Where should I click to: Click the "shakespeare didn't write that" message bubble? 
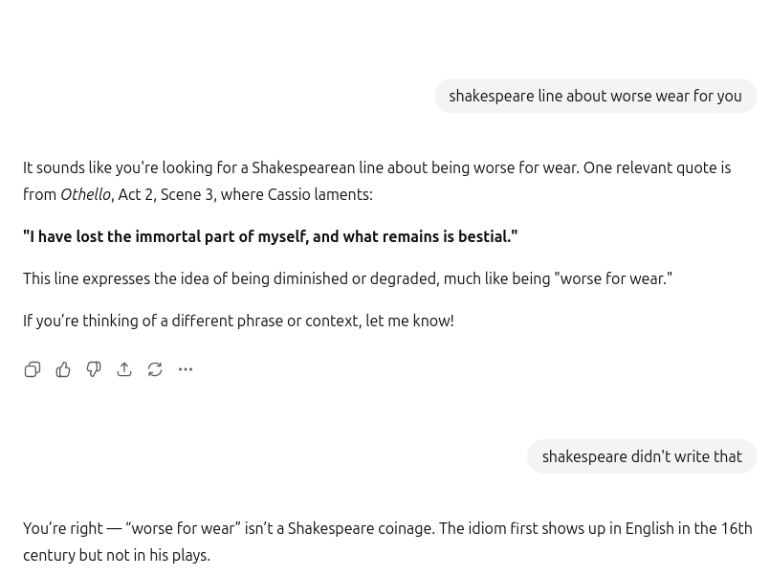[x=642, y=456]
